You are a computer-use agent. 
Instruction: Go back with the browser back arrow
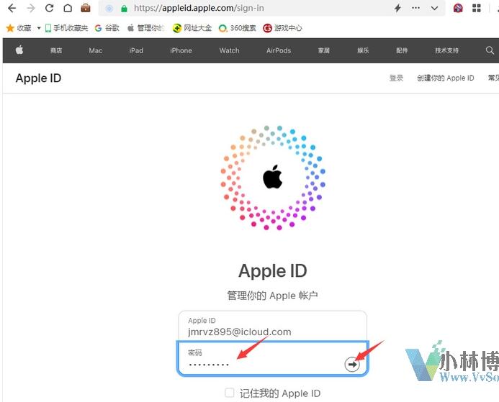click(x=12, y=8)
